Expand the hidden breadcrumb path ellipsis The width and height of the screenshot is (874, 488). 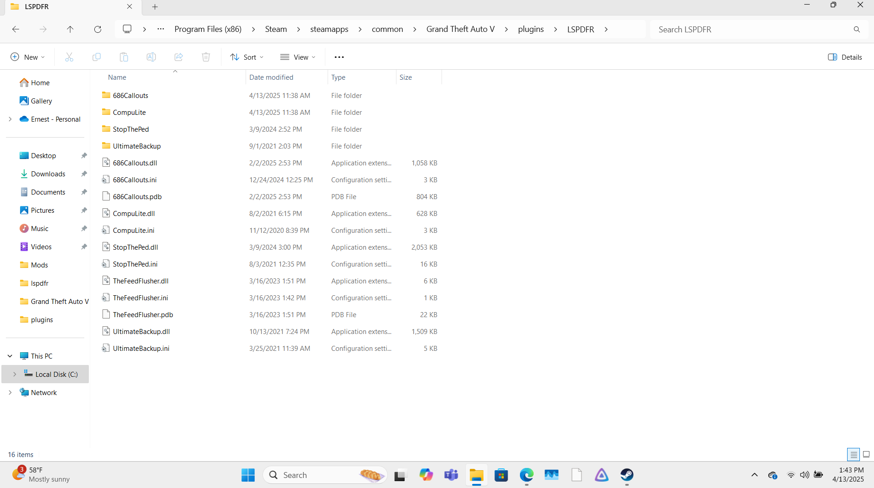160,29
